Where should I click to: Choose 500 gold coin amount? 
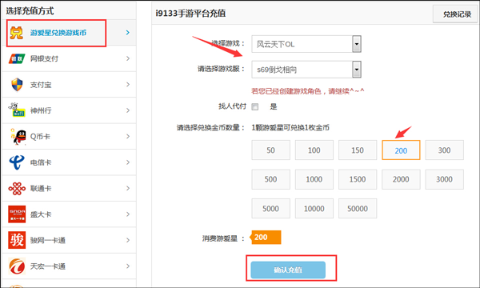(x=270, y=179)
